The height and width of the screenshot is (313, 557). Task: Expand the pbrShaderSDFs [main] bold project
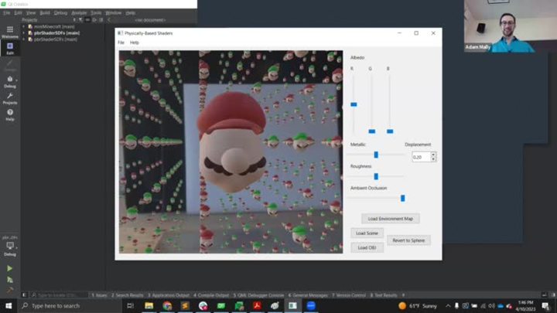[24, 32]
